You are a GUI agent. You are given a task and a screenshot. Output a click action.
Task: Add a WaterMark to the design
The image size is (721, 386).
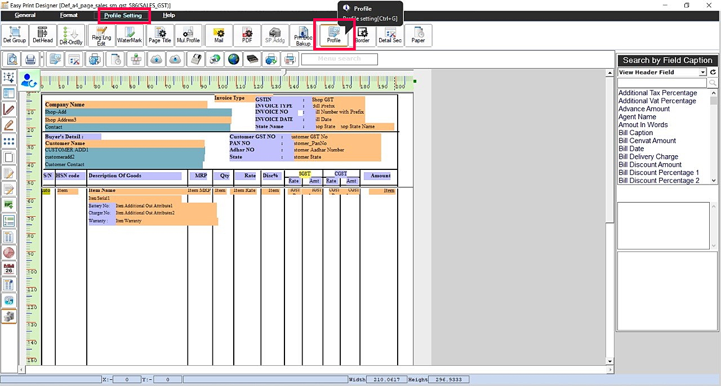(130, 35)
